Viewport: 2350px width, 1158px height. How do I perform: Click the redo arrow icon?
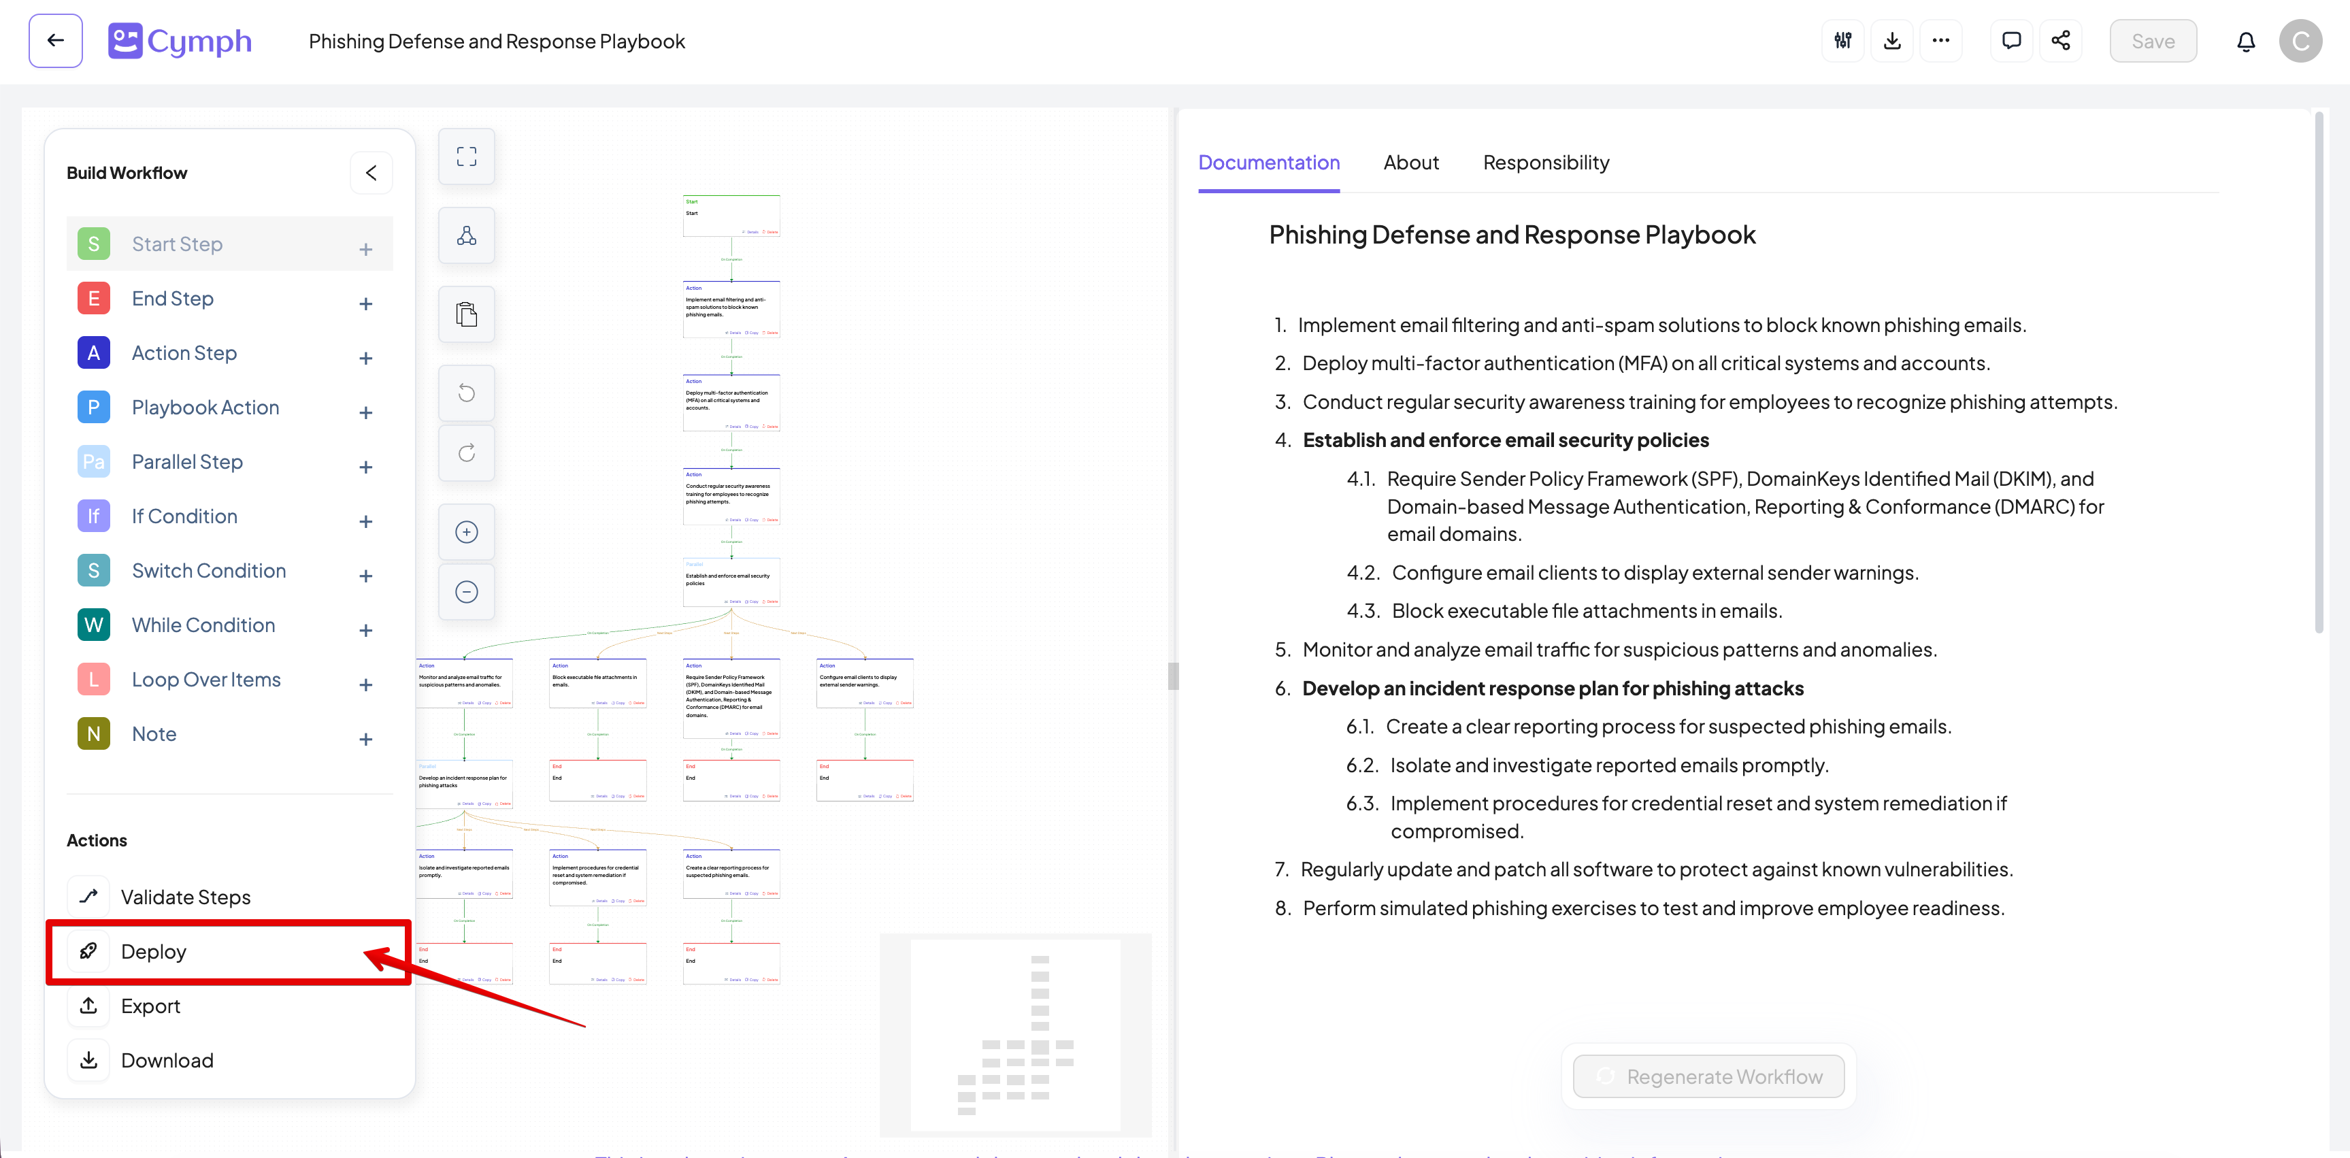click(x=466, y=452)
